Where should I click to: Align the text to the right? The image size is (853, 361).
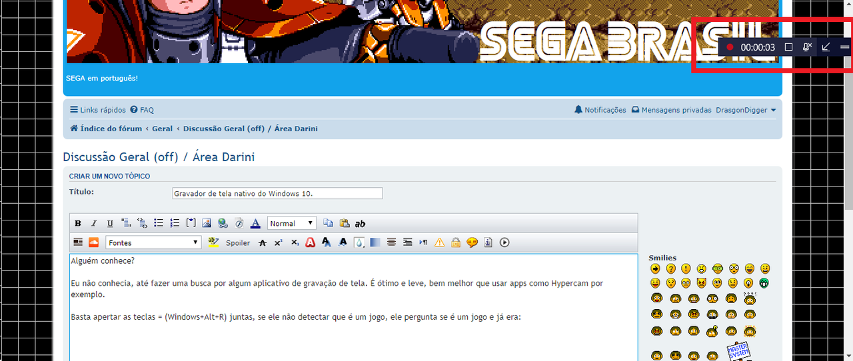(407, 242)
